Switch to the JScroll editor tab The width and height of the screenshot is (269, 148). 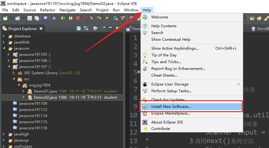(260, 28)
